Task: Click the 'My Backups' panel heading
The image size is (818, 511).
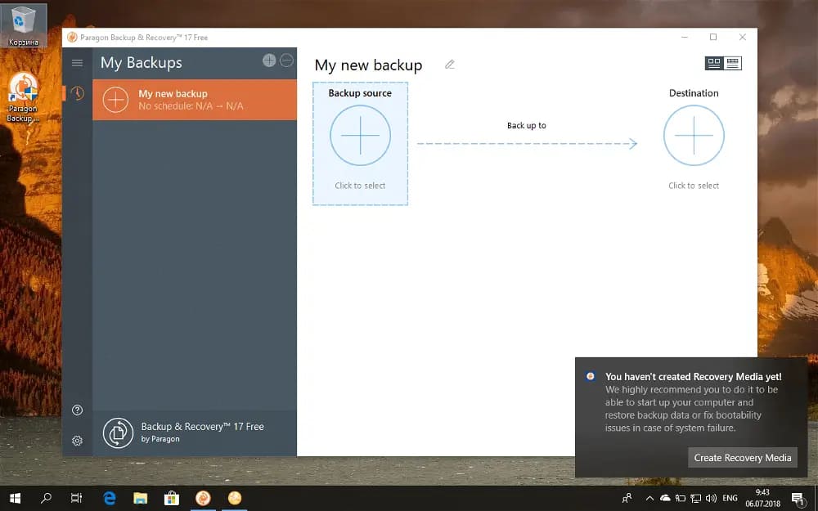Action: tap(141, 63)
